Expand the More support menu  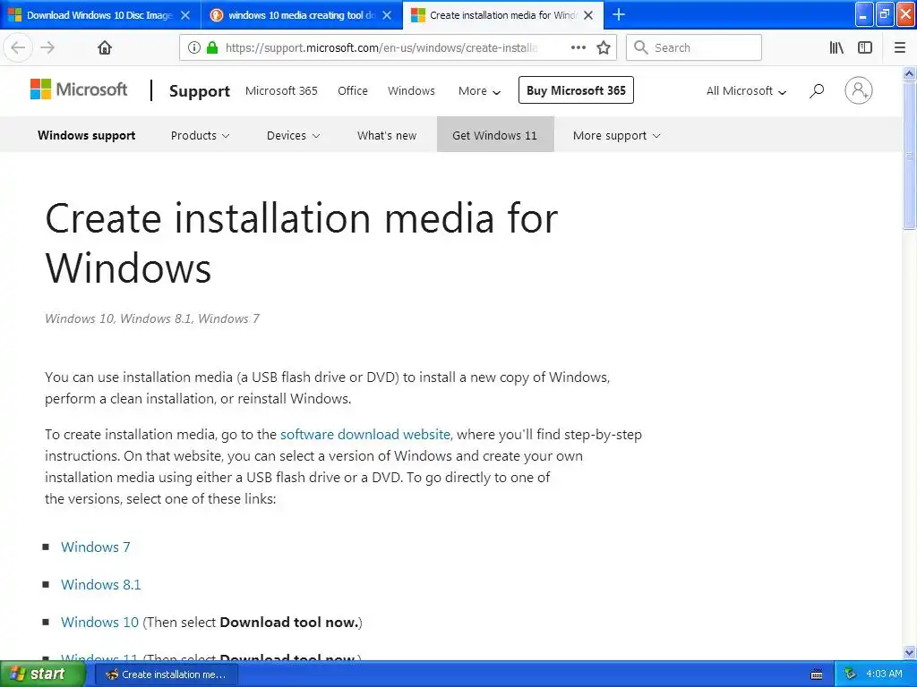[x=616, y=136]
